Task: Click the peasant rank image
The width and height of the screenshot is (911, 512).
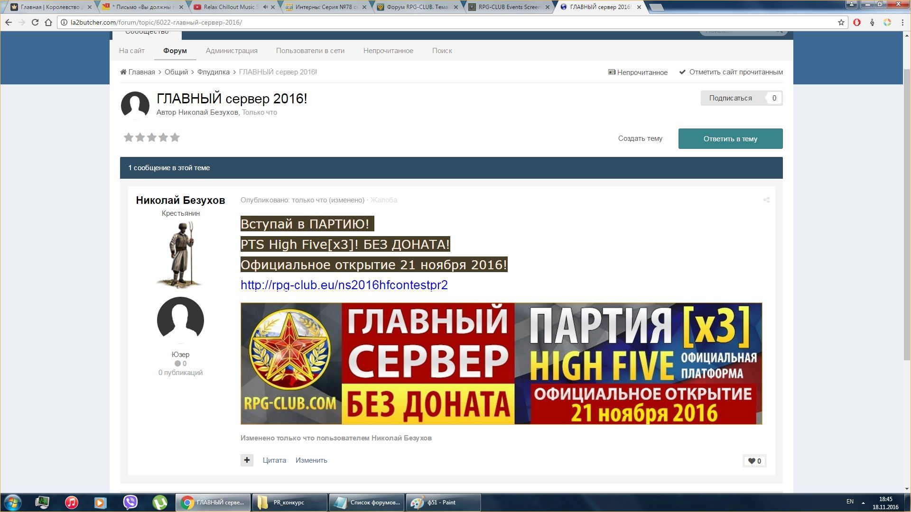Action: (181, 255)
